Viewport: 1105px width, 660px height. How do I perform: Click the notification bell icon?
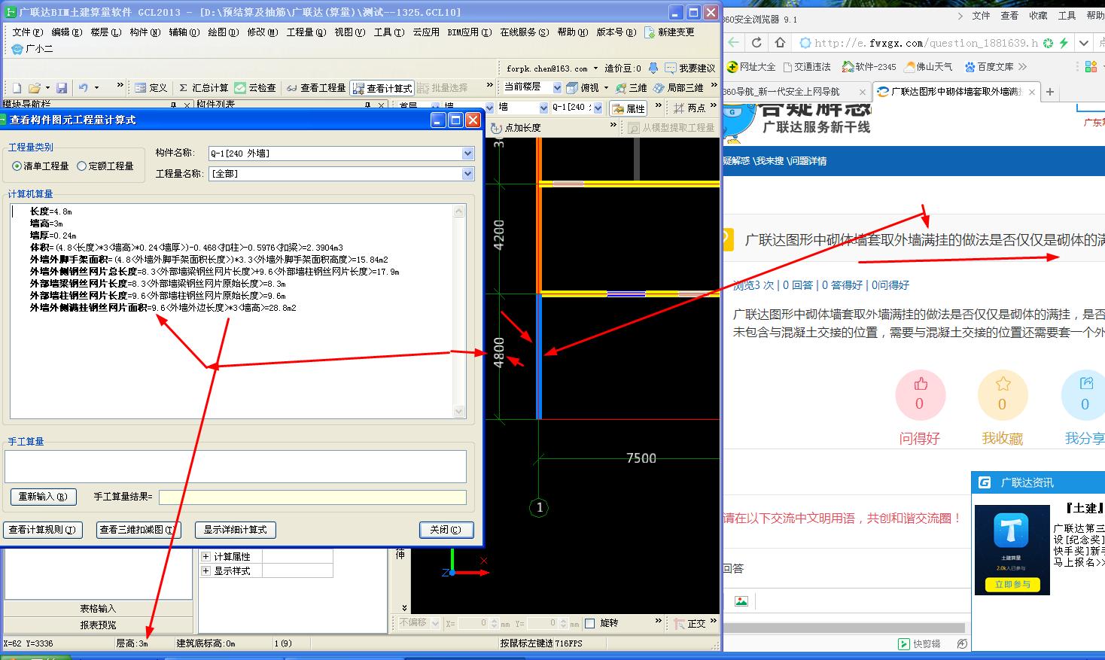click(653, 68)
